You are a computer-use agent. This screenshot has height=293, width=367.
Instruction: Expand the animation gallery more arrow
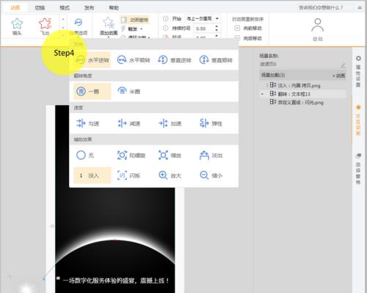pyautogui.click(x=63, y=35)
